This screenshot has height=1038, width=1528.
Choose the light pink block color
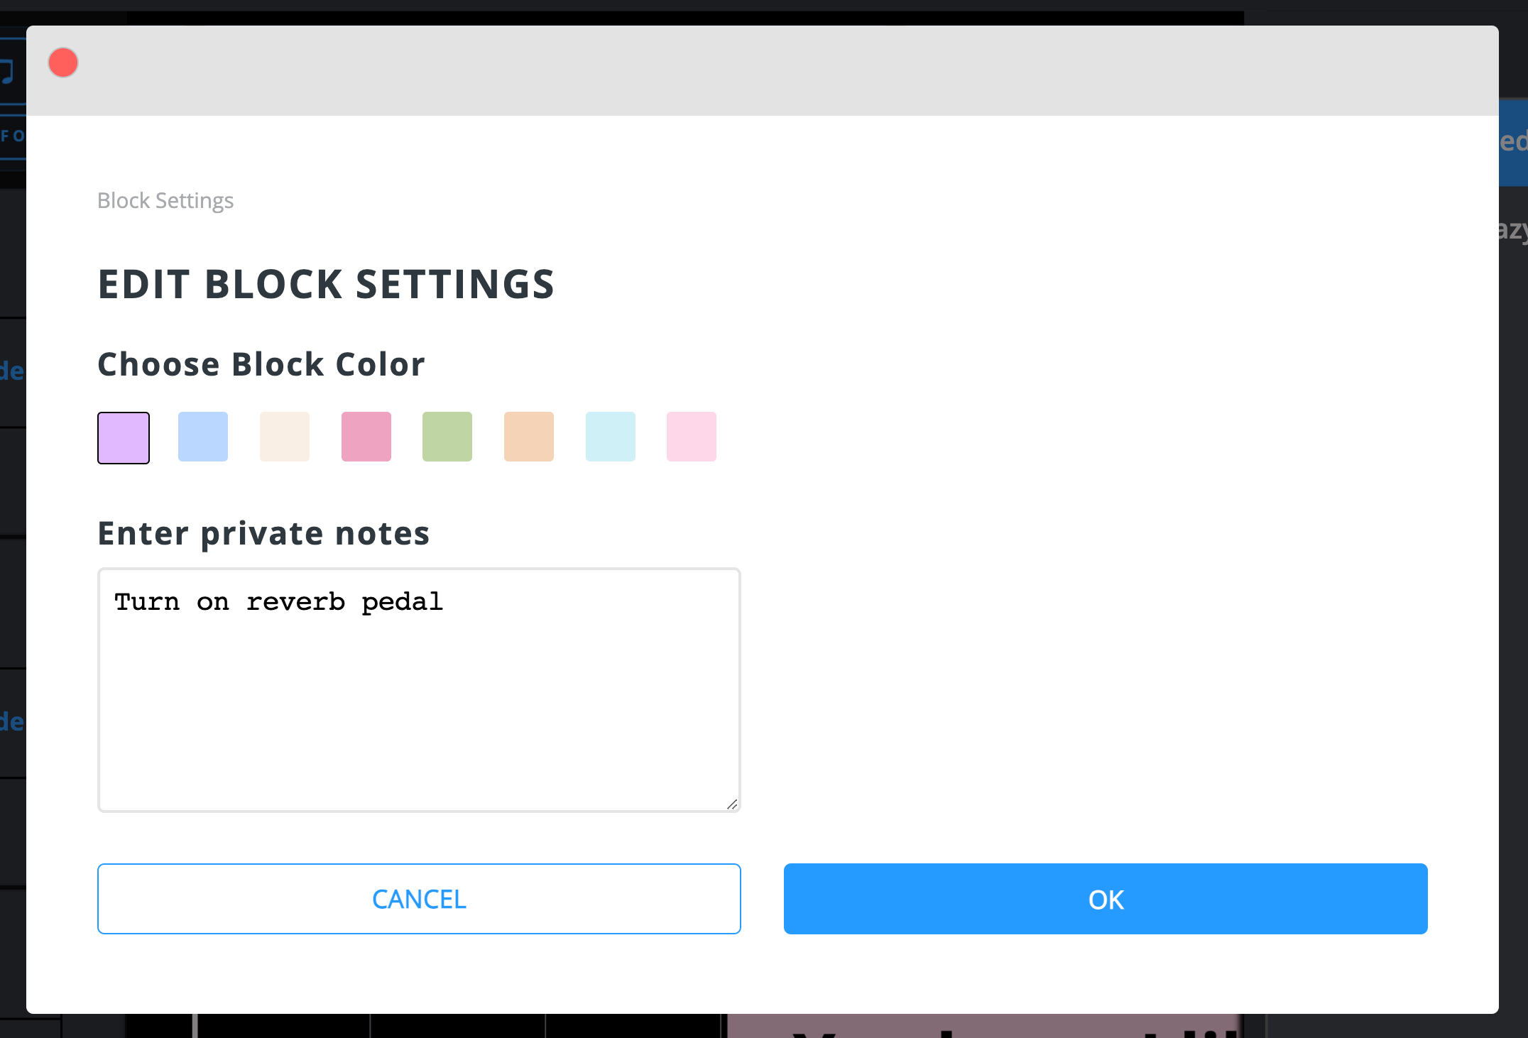[x=691, y=437]
